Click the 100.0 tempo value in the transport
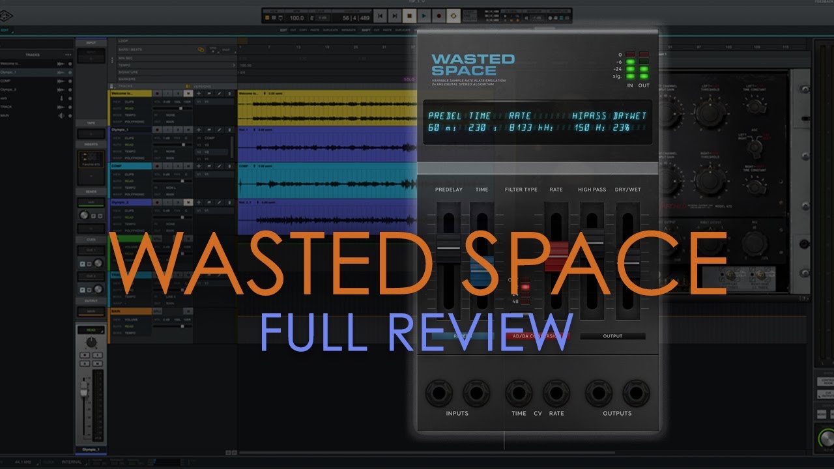The width and height of the screenshot is (834, 469). click(x=297, y=18)
